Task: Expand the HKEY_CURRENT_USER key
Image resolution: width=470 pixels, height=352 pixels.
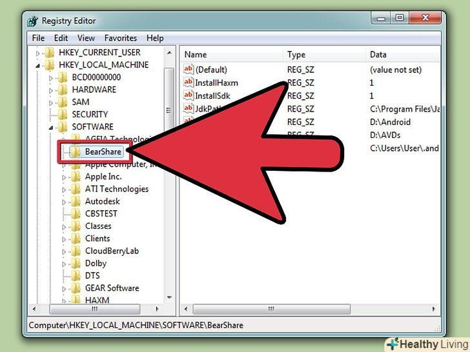Action: point(37,54)
